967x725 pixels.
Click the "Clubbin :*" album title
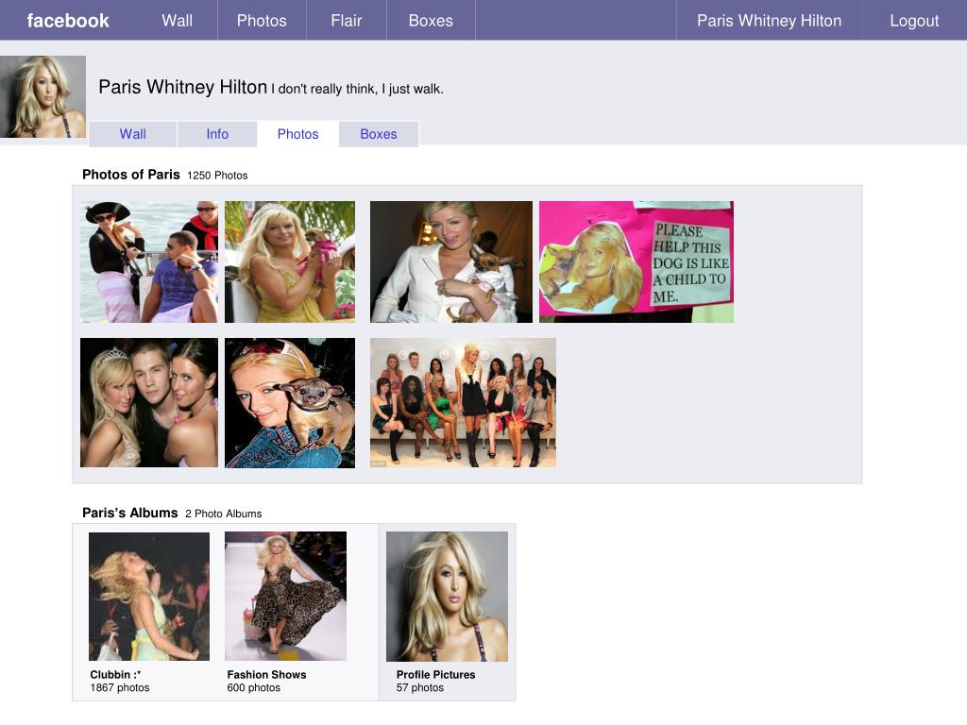115,674
